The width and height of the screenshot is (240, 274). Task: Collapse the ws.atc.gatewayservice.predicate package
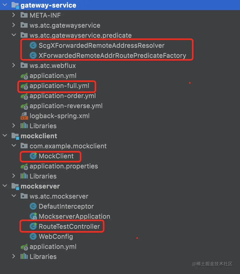14,35
